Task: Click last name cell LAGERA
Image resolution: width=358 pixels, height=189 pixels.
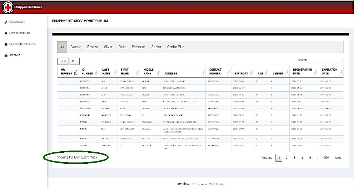Action: (104, 139)
